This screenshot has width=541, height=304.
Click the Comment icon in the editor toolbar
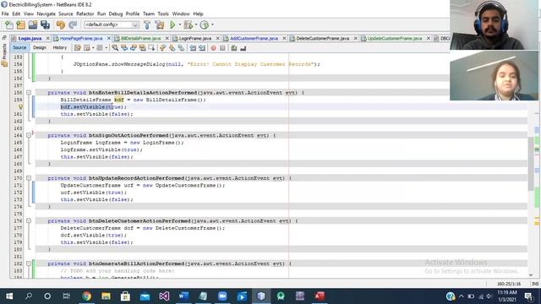pyautogui.click(x=234, y=48)
